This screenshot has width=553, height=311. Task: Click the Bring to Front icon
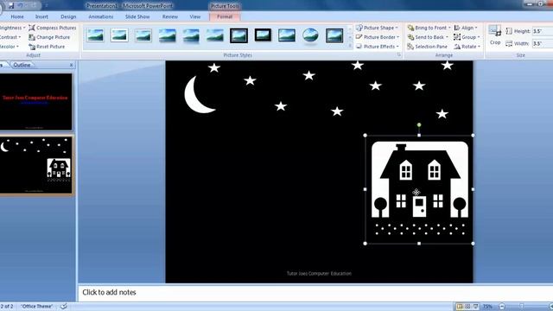tap(410, 28)
